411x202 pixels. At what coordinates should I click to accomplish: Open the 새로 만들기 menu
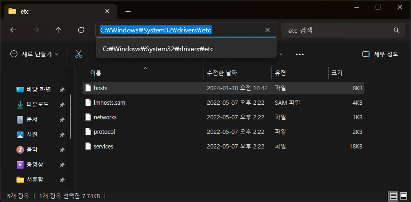(34, 54)
